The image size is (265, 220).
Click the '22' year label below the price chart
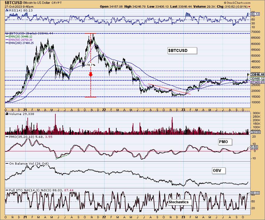tap(104, 110)
